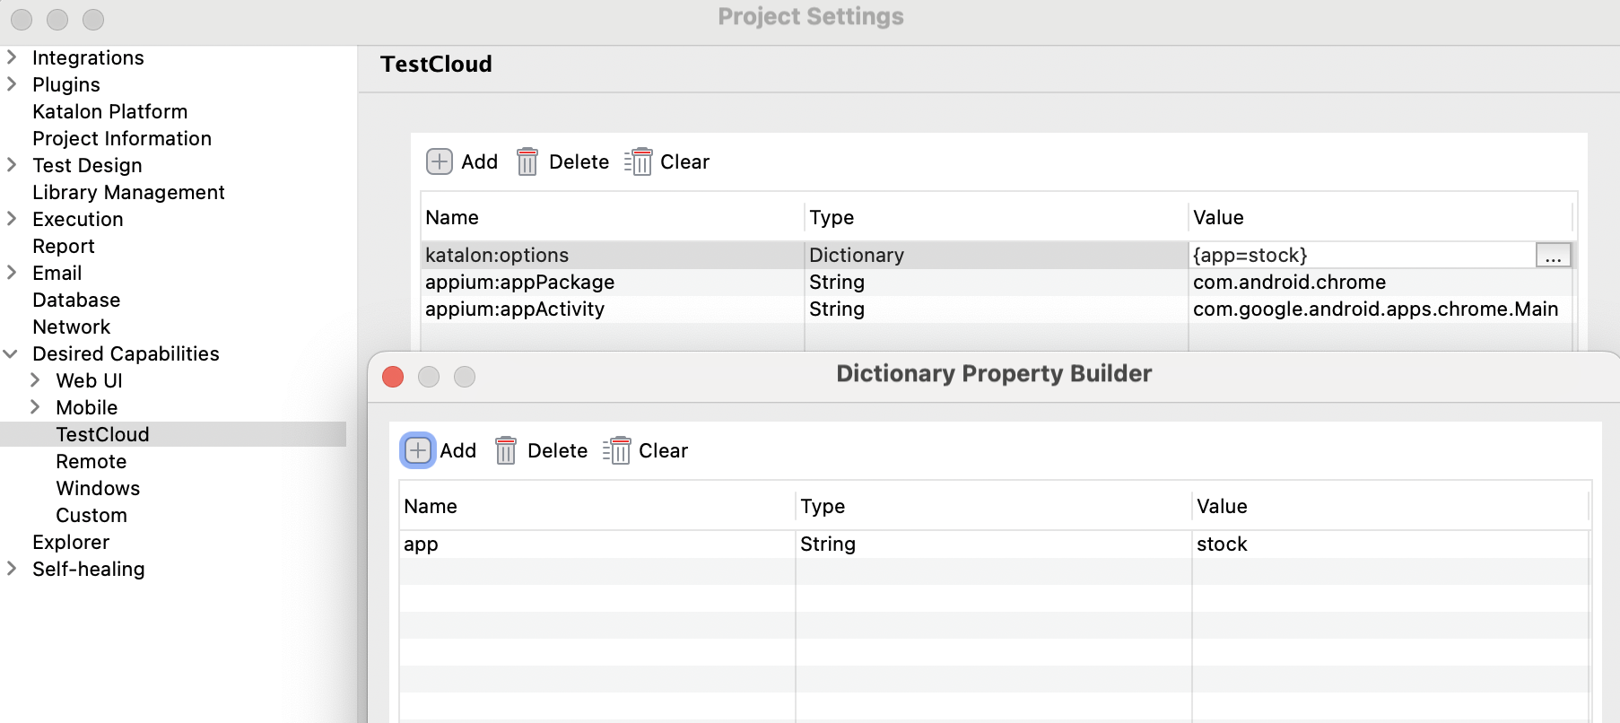The image size is (1620, 723).
Task: Click Delete trash icon in Dictionary Property Builder
Action: [x=506, y=450]
